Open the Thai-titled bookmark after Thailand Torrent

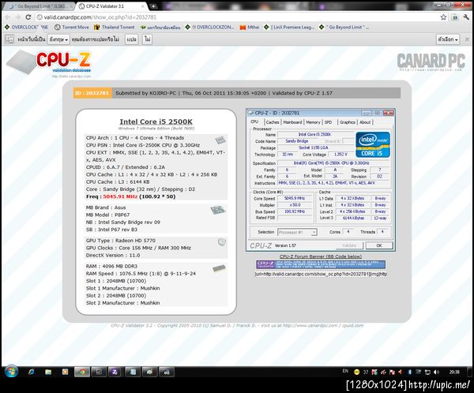160,28
